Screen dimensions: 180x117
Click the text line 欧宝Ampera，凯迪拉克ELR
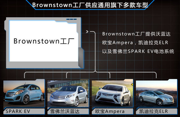click(135, 42)
